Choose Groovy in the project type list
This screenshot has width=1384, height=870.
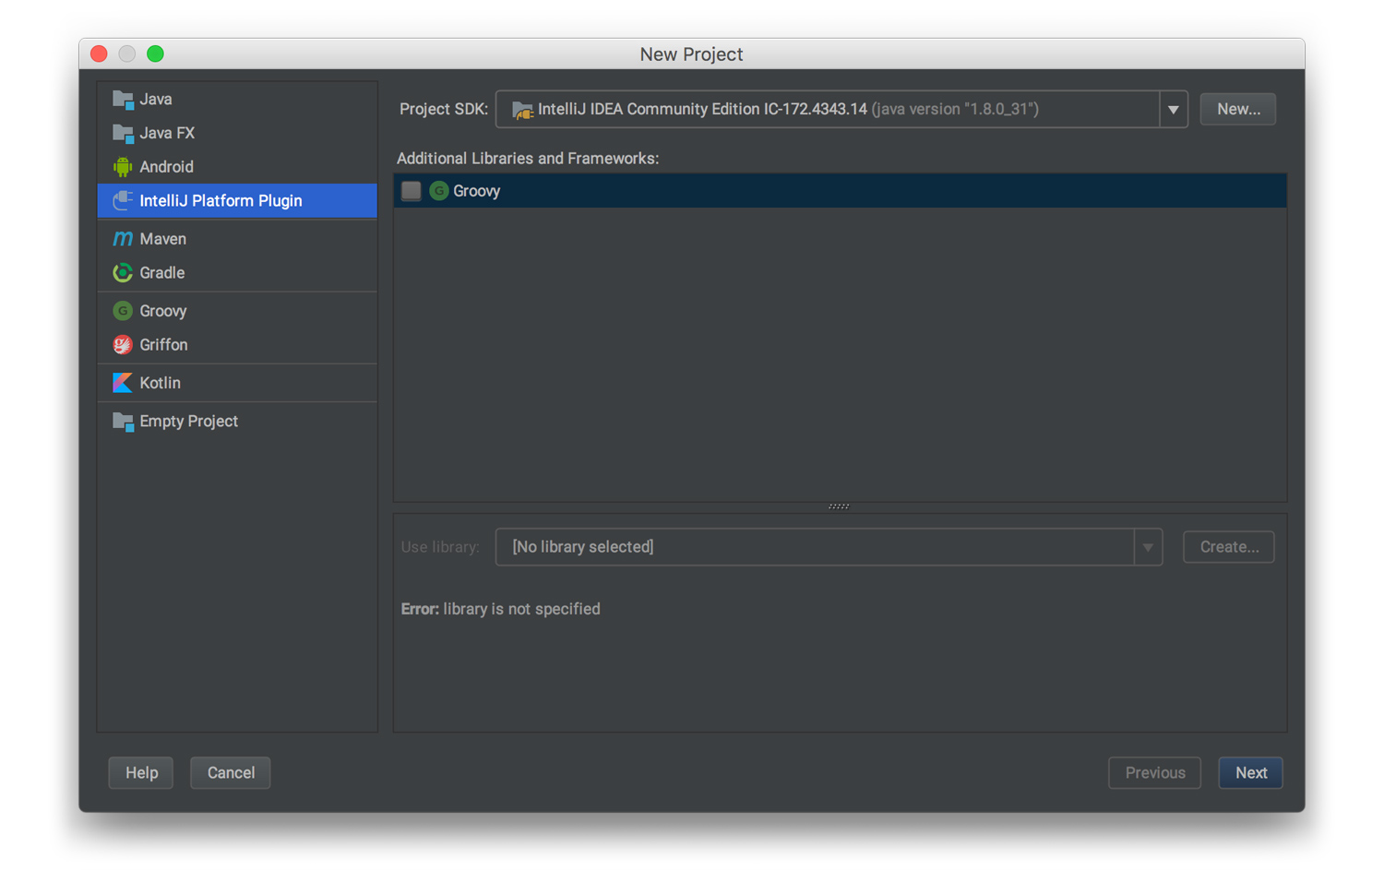point(163,311)
